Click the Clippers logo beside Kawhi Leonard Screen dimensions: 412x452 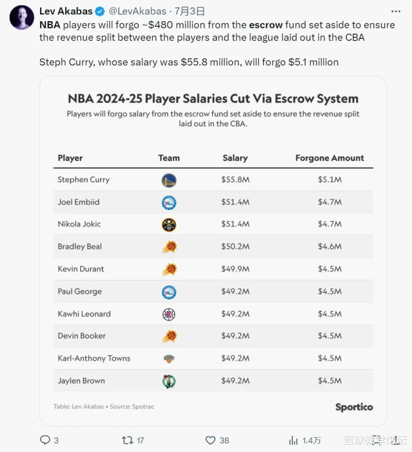click(169, 314)
